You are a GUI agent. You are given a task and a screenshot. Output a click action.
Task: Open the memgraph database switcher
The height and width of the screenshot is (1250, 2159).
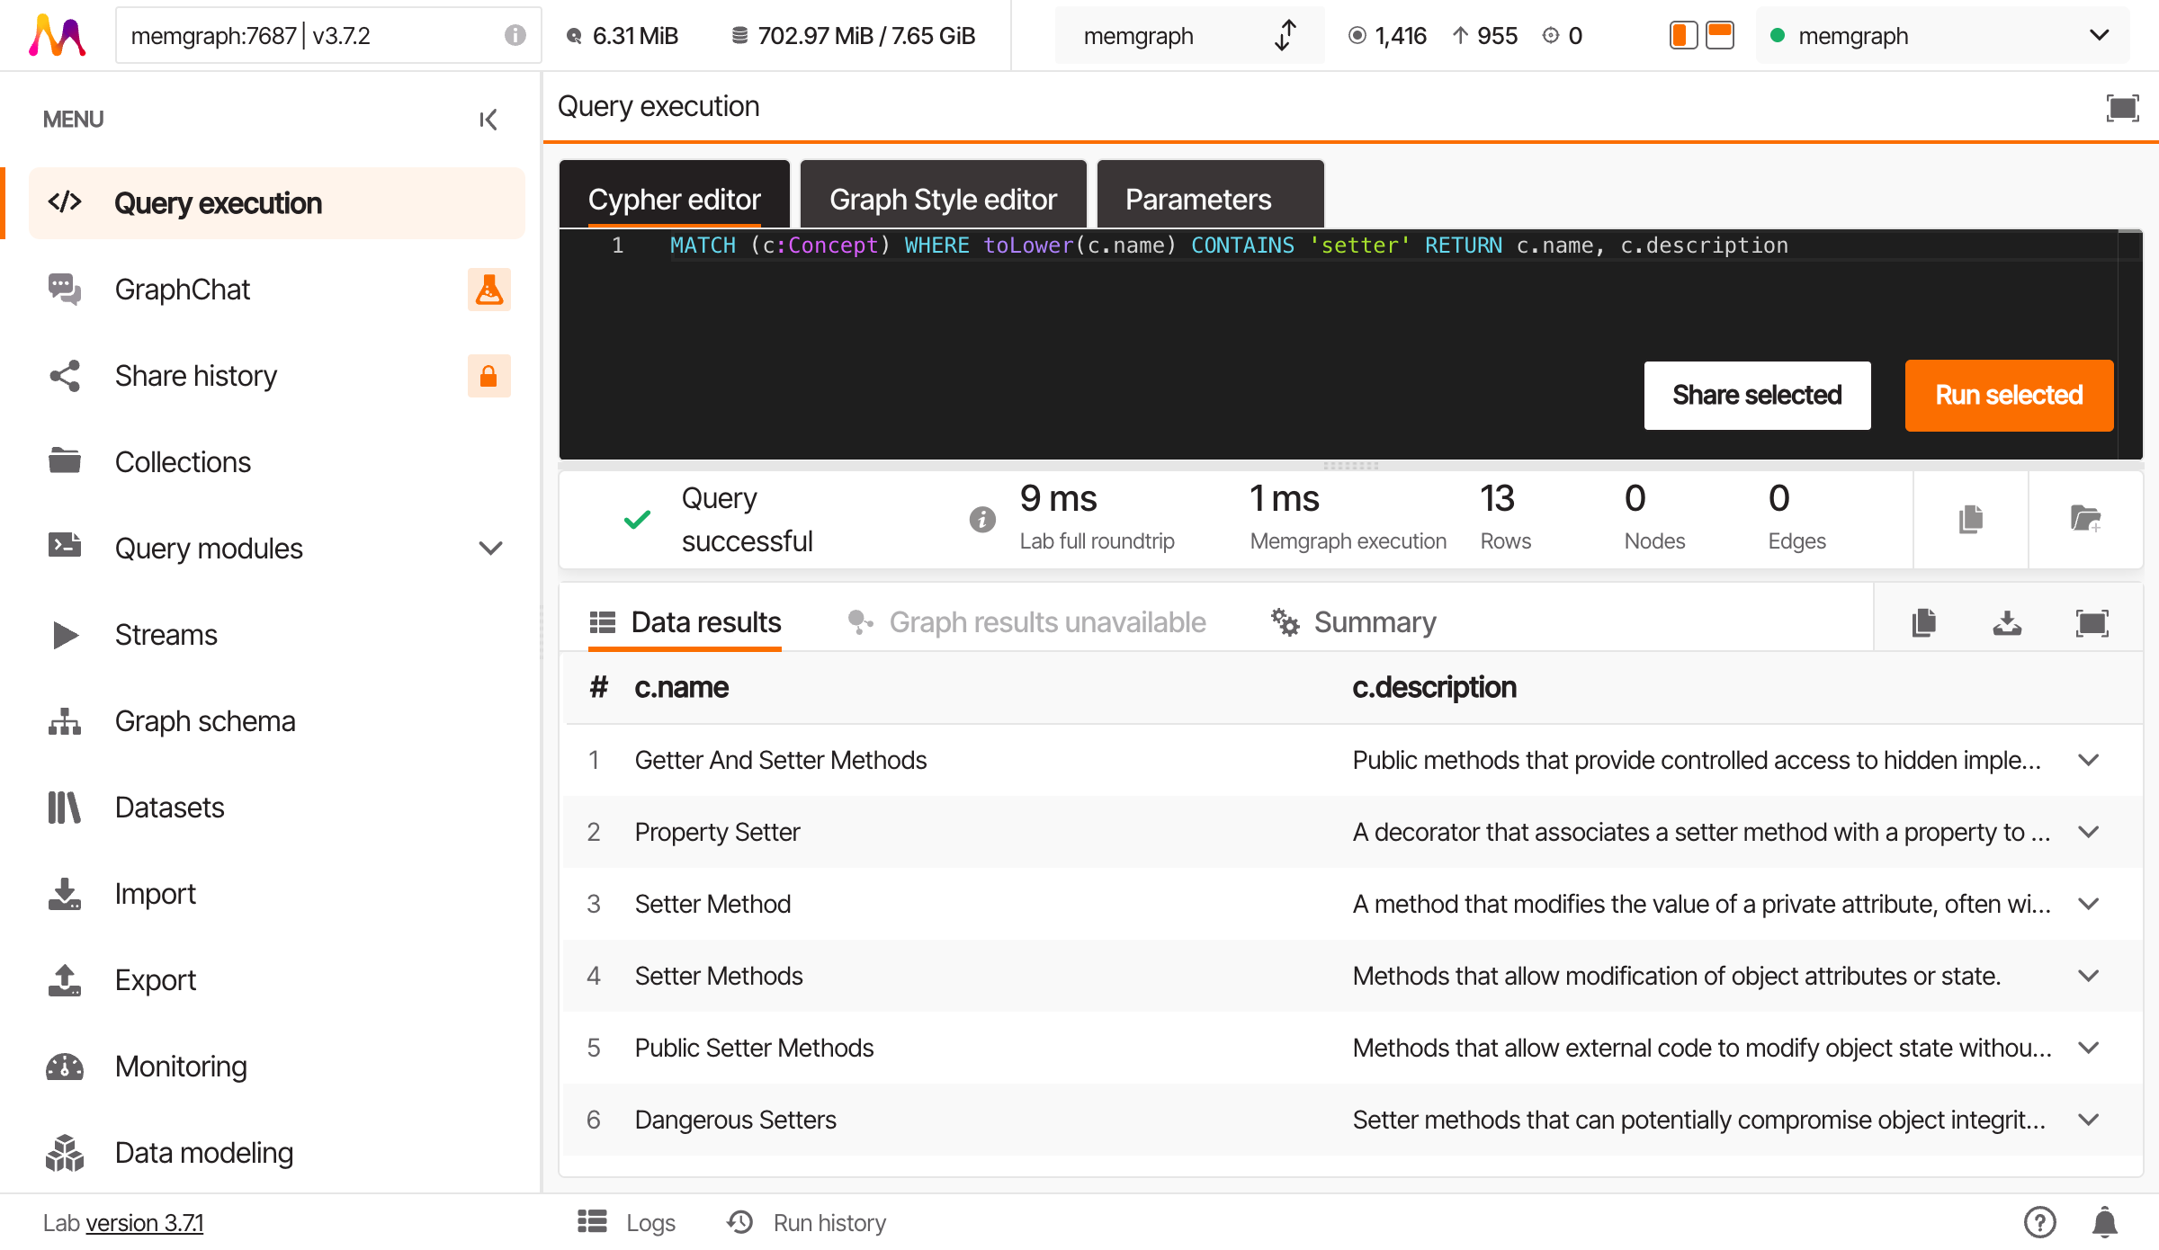coord(1187,35)
